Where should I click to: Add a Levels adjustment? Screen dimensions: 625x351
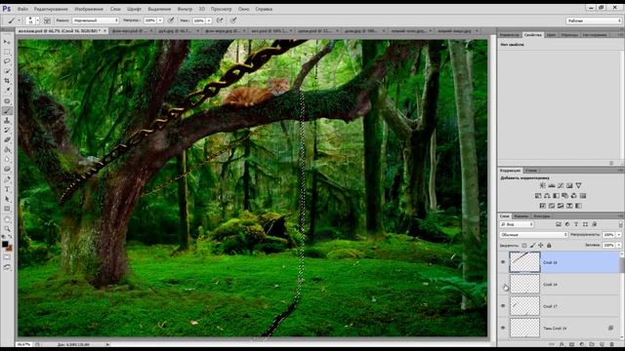click(552, 185)
